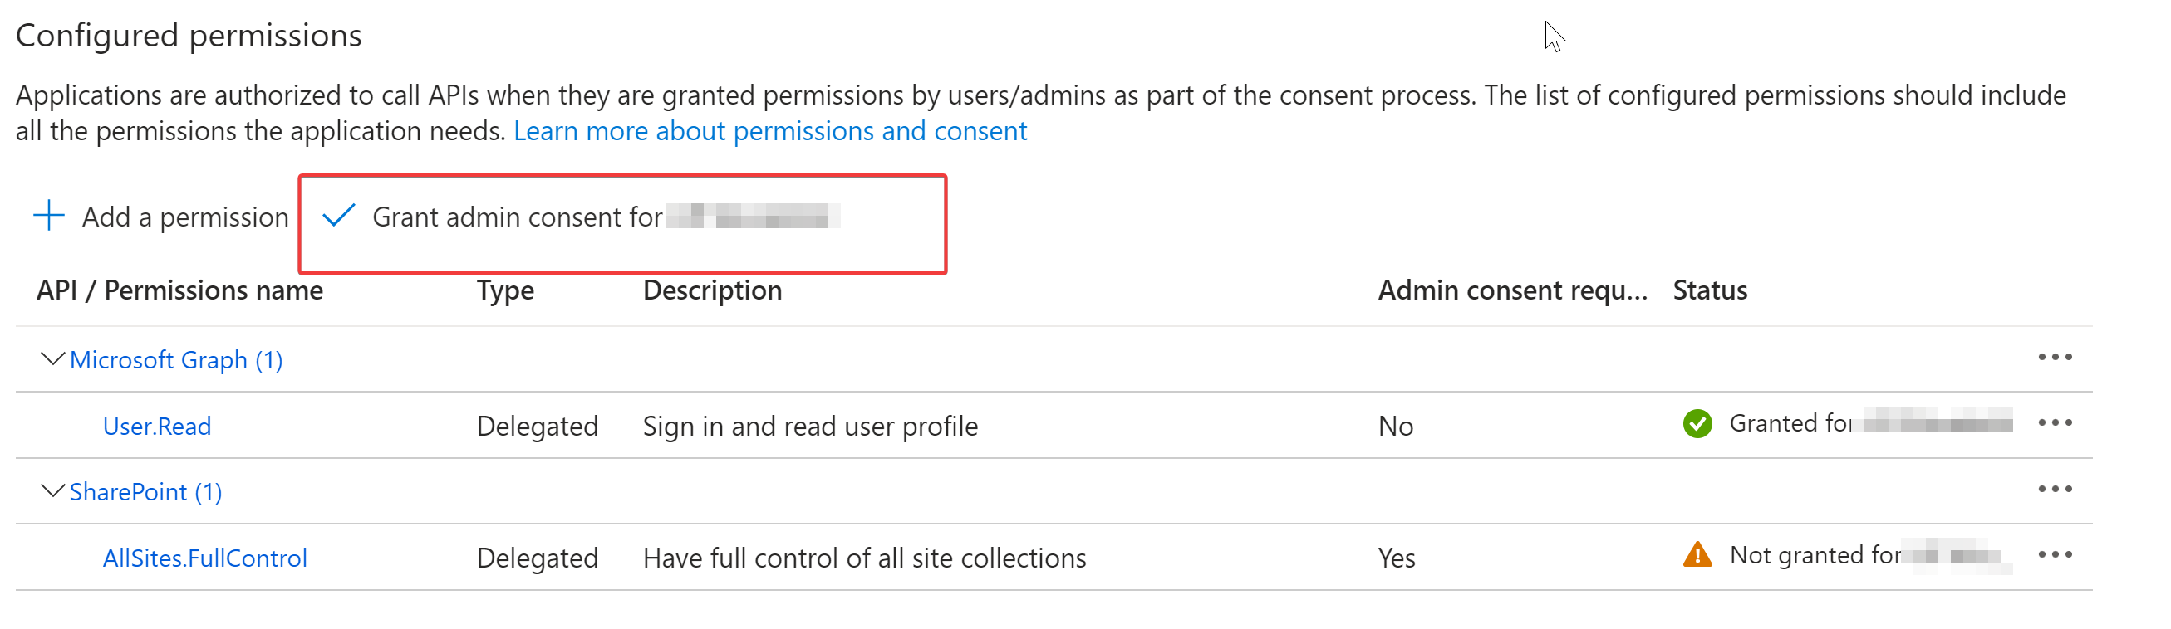Open the SharePoint (1) API link

145,492
